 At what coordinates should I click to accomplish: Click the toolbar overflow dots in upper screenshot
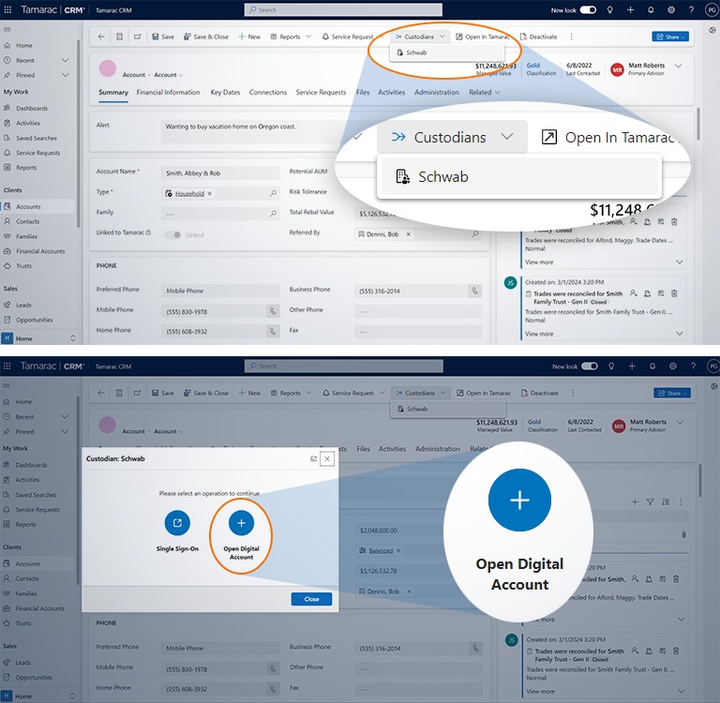[x=571, y=37]
